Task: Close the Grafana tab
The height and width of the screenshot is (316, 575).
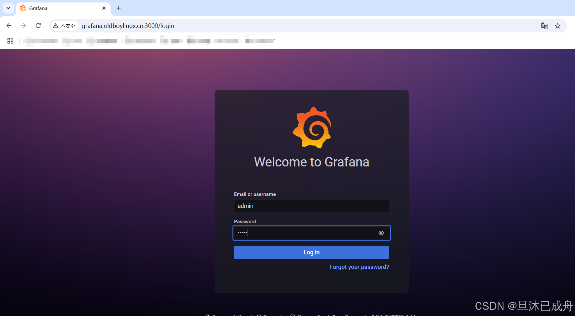Action: [x=104, y=8]
